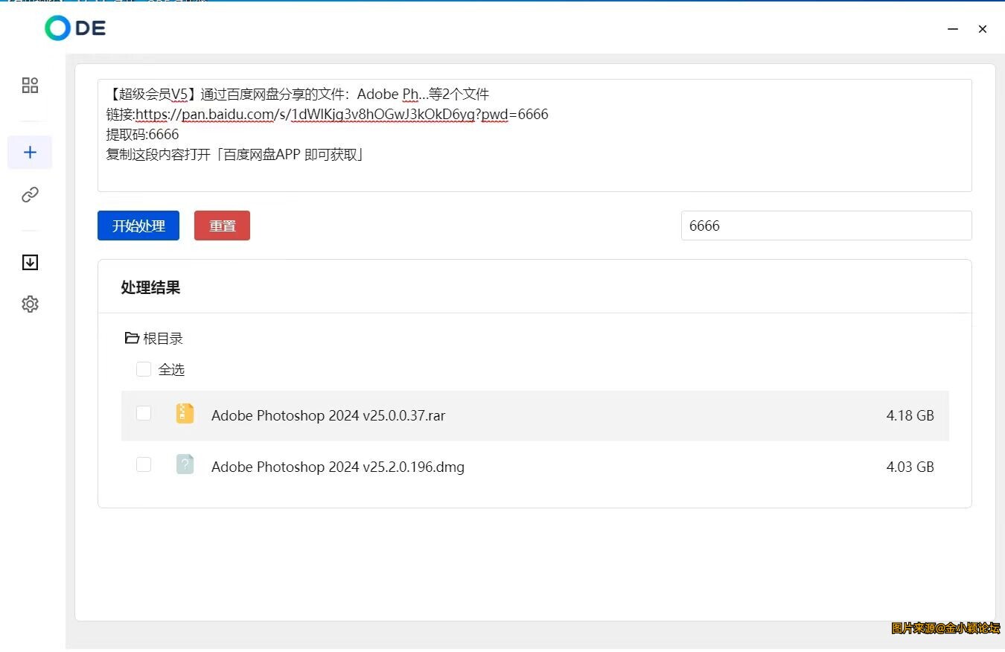Check the Photoshop 2024 v25.2.0.196.dmg checkbox
Image resolution: width=1005 pixels, height=652 pixels.
click(x=144, y=464)
